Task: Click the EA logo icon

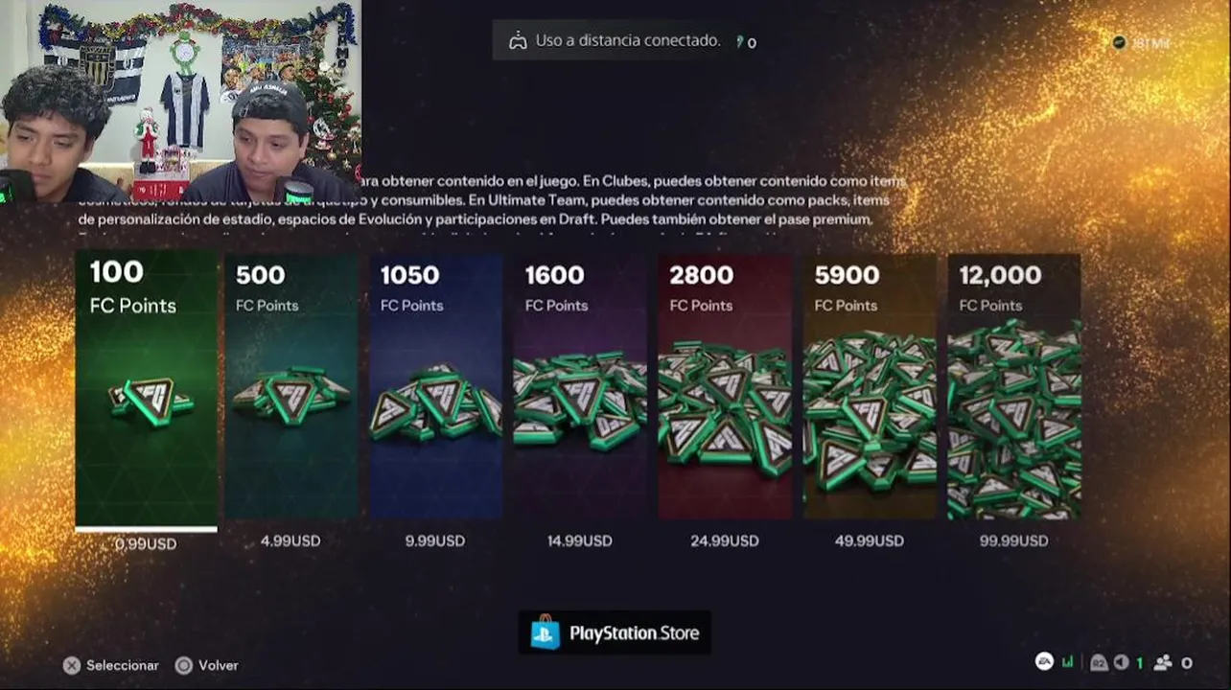Action: [x=1044, y=662]
